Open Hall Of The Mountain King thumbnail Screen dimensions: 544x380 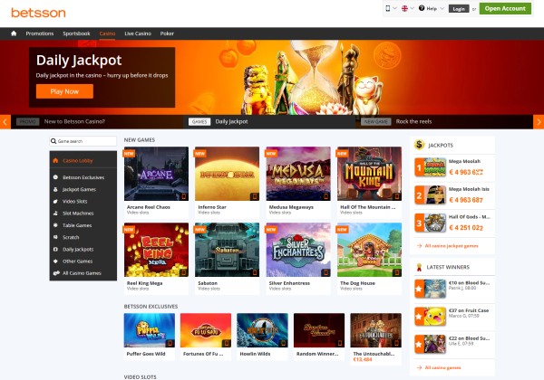coord(370,174)
